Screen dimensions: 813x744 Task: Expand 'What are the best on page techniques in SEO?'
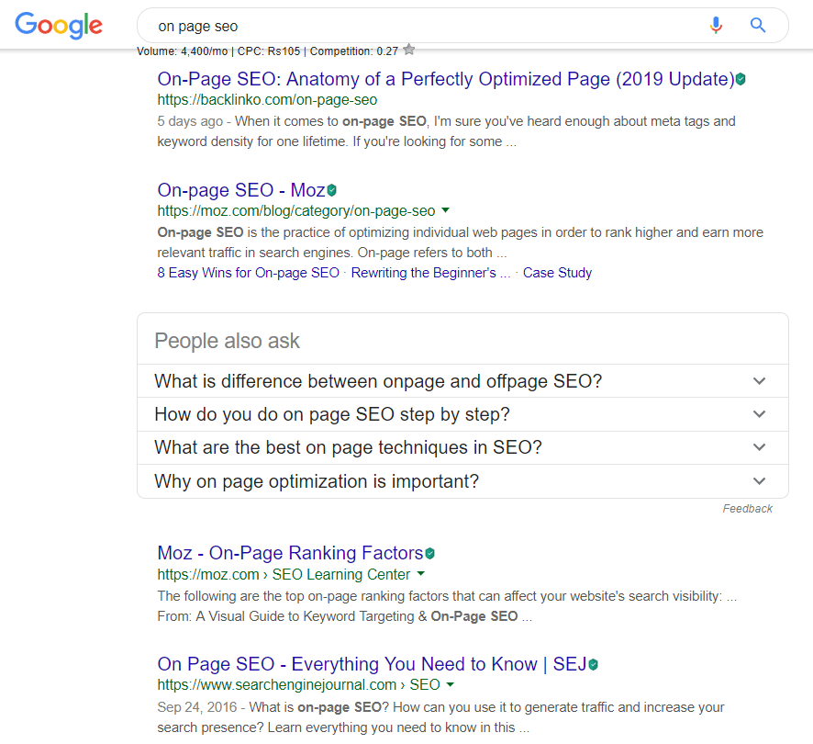click(462, 447)
